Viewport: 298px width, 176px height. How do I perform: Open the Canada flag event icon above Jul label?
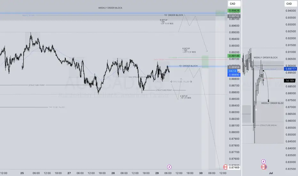263,167
